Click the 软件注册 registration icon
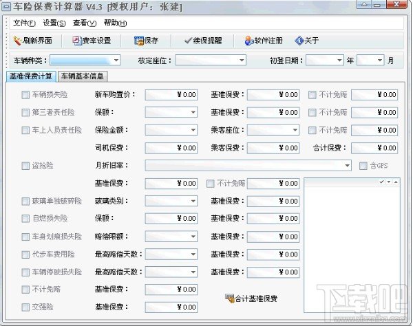 (249, 41)
